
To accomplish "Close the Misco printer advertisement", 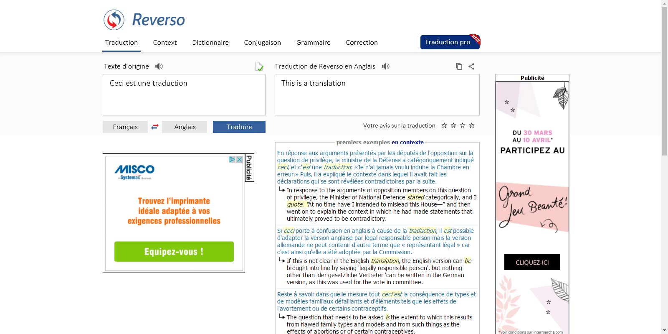I will pyautogui.click(x=240, y=159).
